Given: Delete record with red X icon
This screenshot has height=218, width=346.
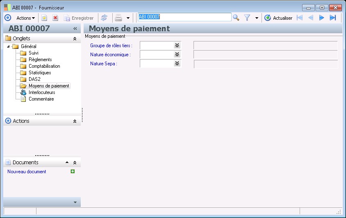Looking at the screenshot, I should [55, 18].
